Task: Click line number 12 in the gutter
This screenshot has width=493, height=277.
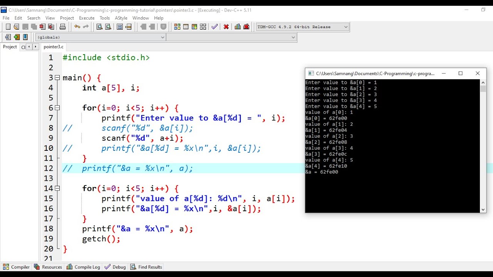Action: (48, 168)
